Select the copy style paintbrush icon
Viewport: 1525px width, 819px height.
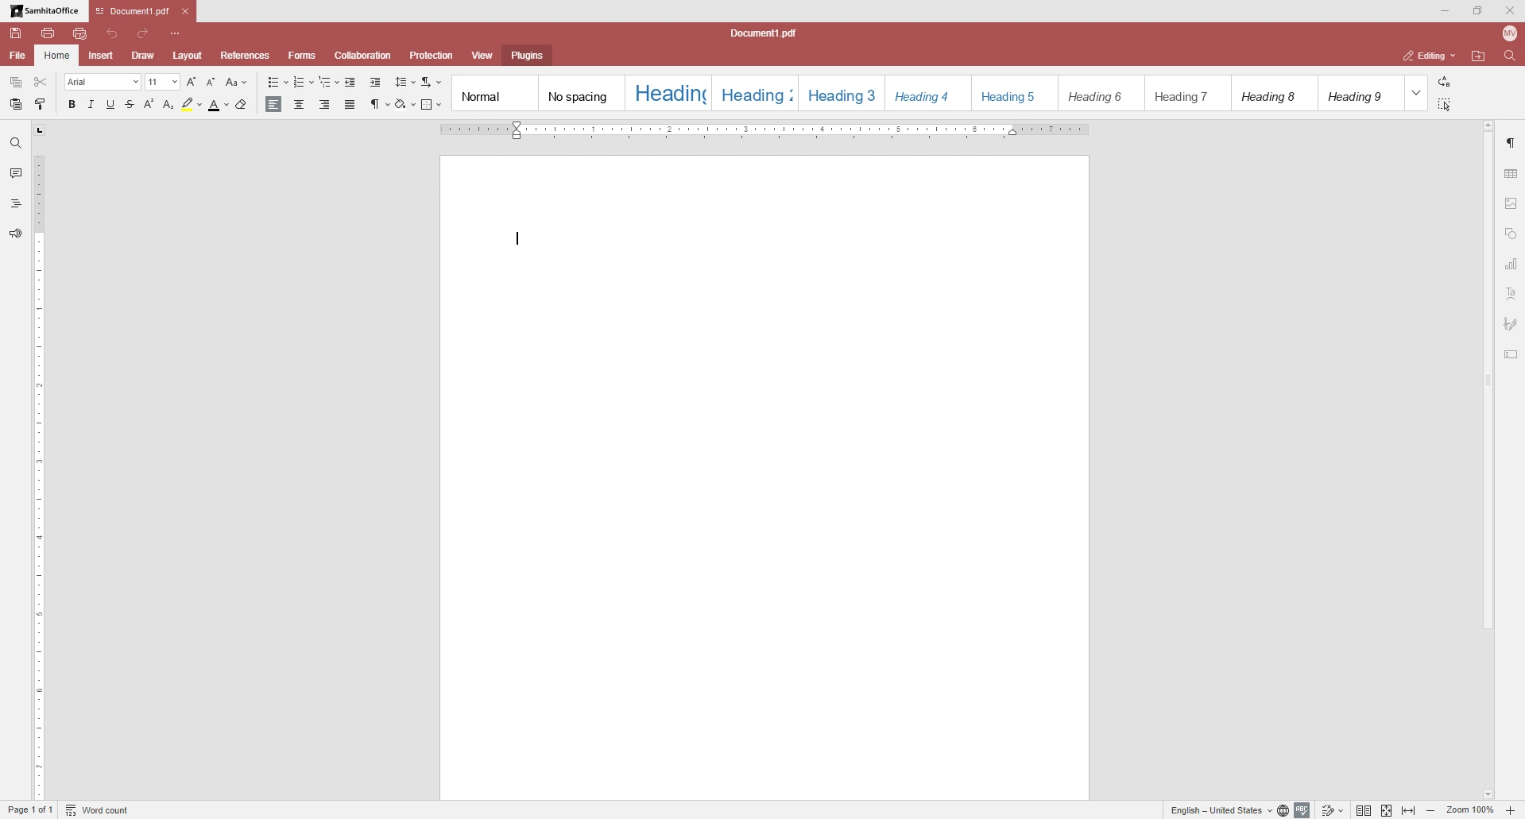[x=41, y=105]
